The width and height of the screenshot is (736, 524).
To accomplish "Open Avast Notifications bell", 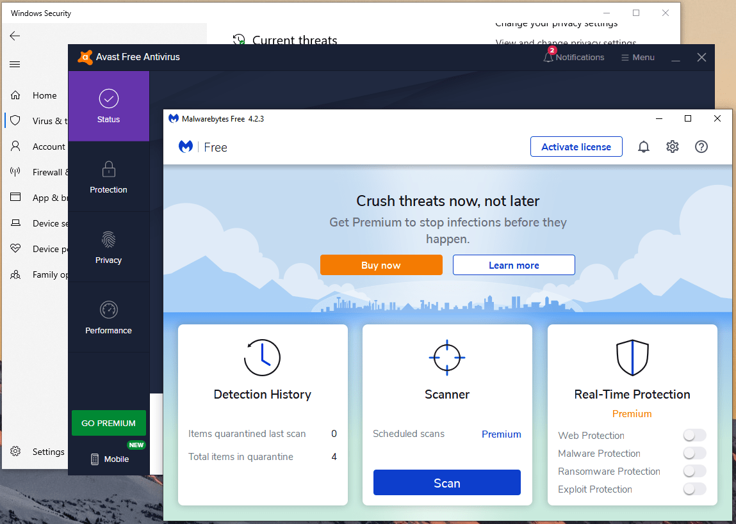I will click(x=548, y=57).
